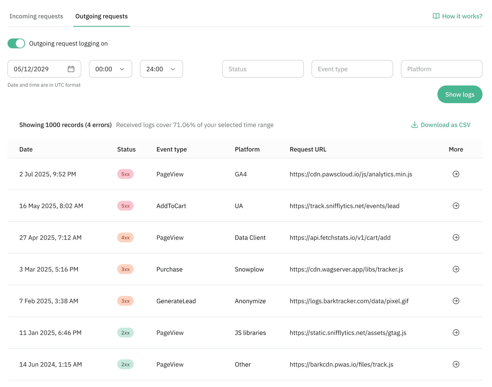Expand the 00:00 start time dropdown
Viewport: 492px width, 387px height.
(110, 69)
